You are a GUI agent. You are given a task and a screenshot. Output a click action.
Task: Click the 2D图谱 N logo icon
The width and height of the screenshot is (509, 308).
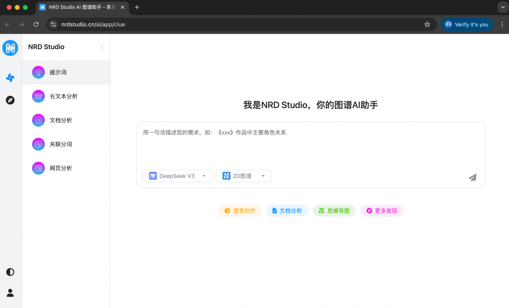click(x=226, y=176)
